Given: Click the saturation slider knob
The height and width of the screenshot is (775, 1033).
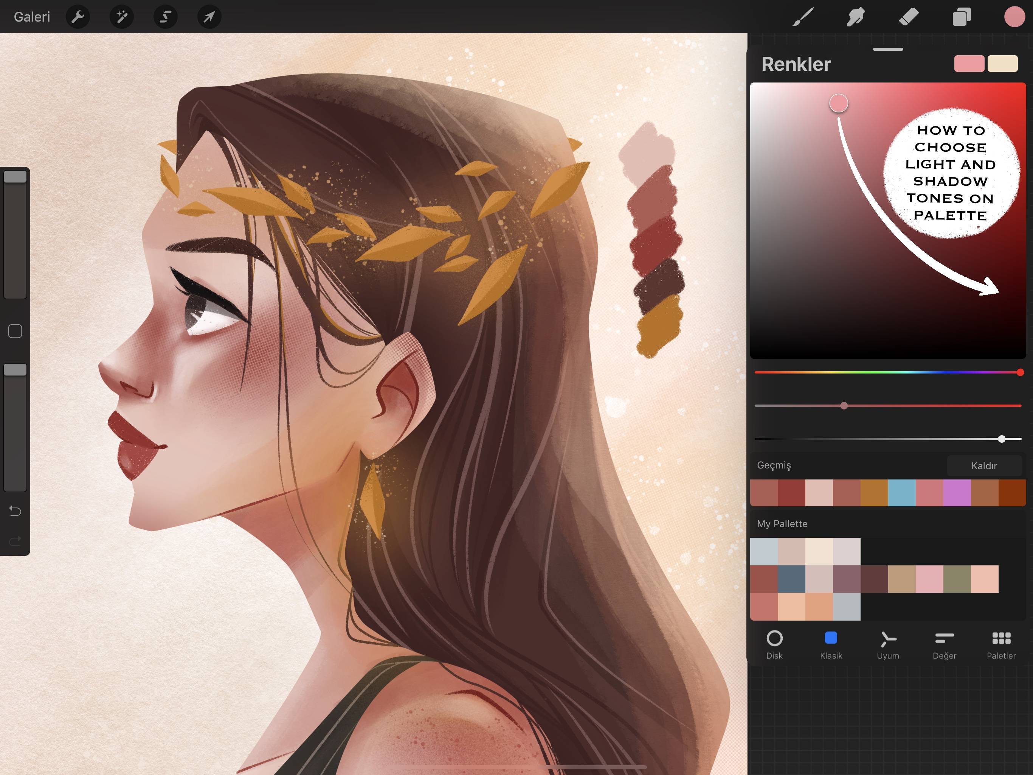Looking at the screenshot, I should pyautogui.click(x=844, y=406).
